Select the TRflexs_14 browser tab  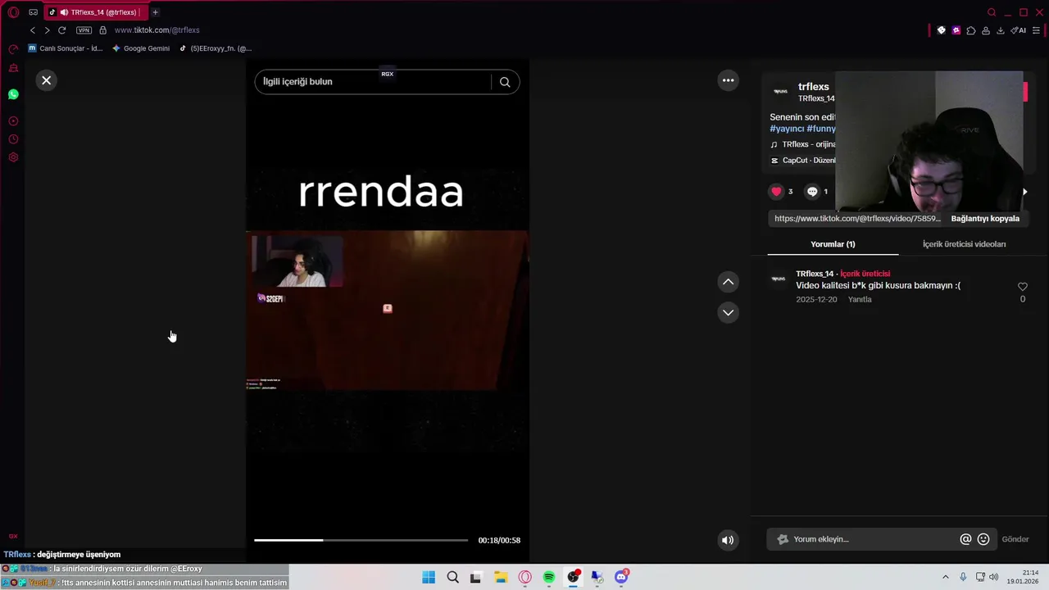point(94,12)
